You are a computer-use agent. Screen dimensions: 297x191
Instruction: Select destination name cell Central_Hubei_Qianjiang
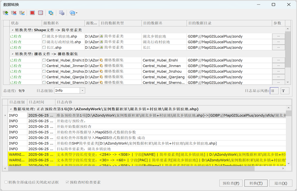164,77
